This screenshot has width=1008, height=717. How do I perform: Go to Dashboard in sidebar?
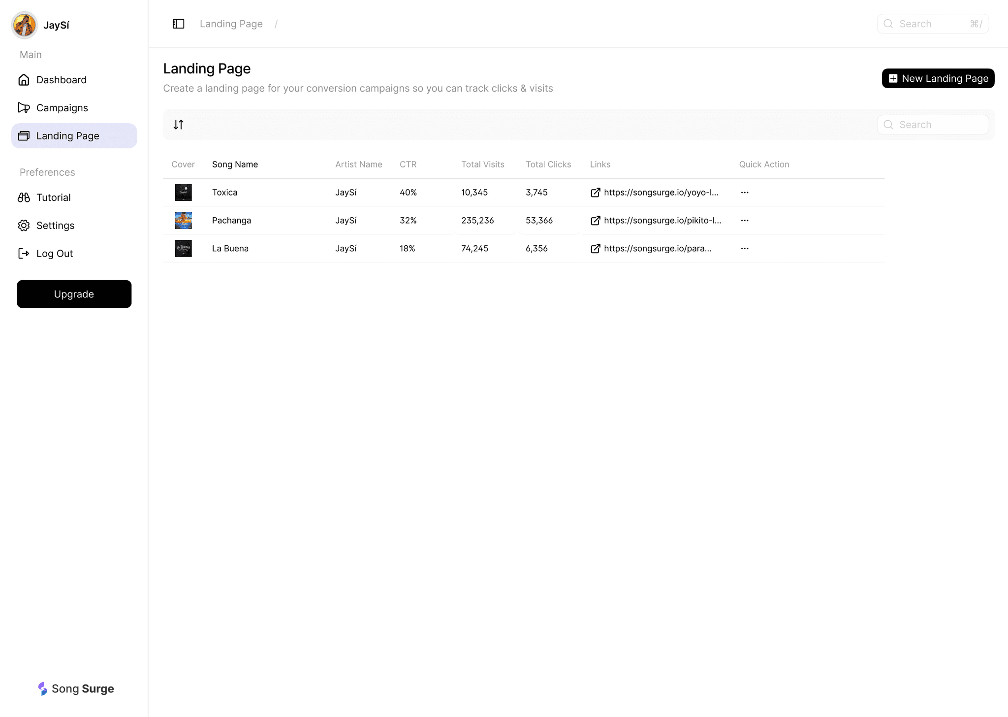click(74, 80)
